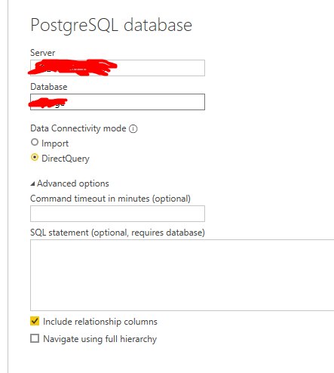The height and width of the screenshot is (373, 334).
Task: Click the PostgreSQL database dialog title
Action: click(x=111, y=25)
